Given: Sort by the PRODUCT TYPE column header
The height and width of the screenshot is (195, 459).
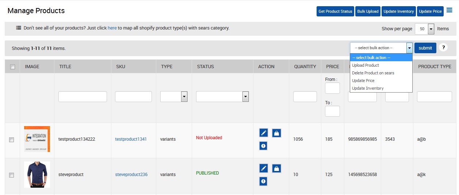Looking at the screenshot, I should click(435, 67).
